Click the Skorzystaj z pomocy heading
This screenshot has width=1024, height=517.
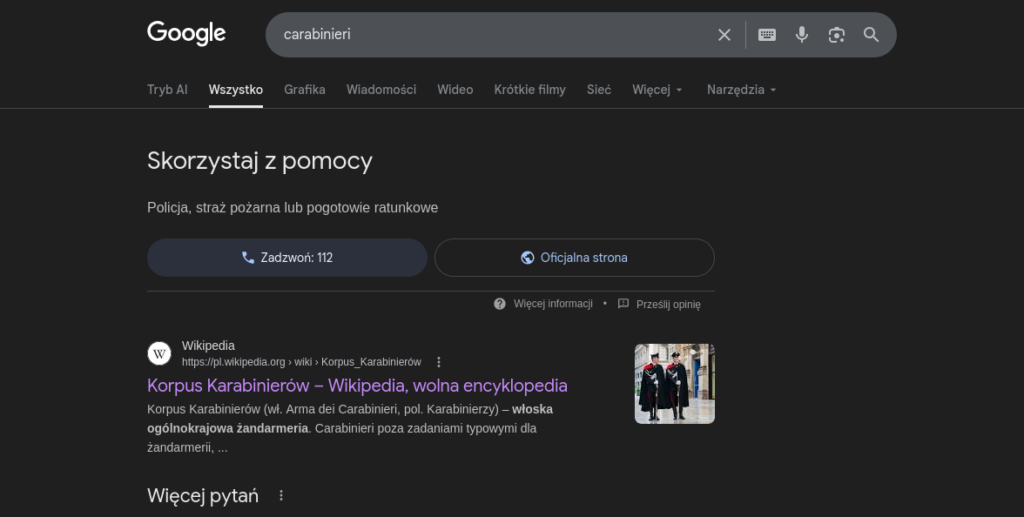click(259, 160)
